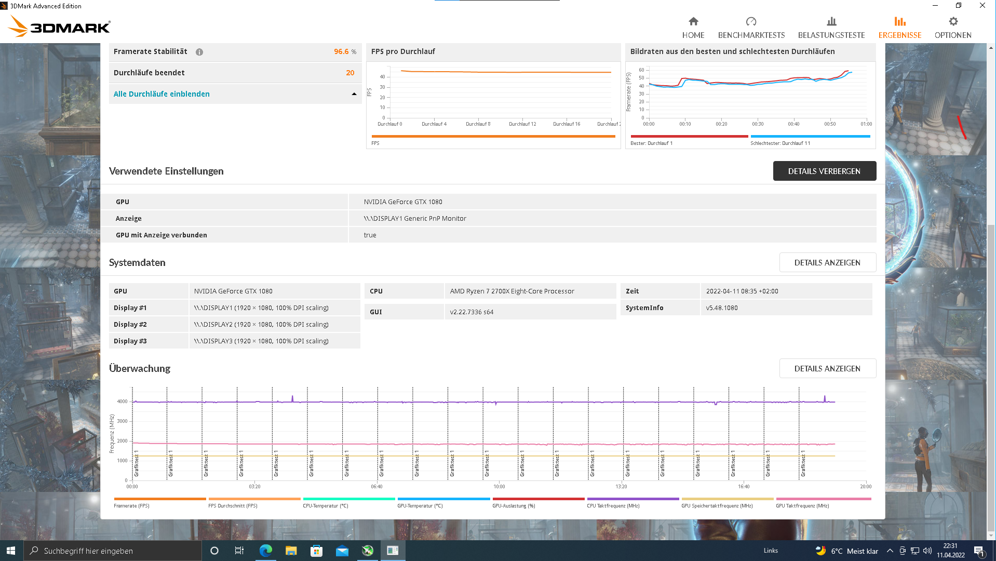Toggle the FPS Durchschnitt (FPS) legend series
The height and width of the screenshot is (561, 996).
point(254,502)
